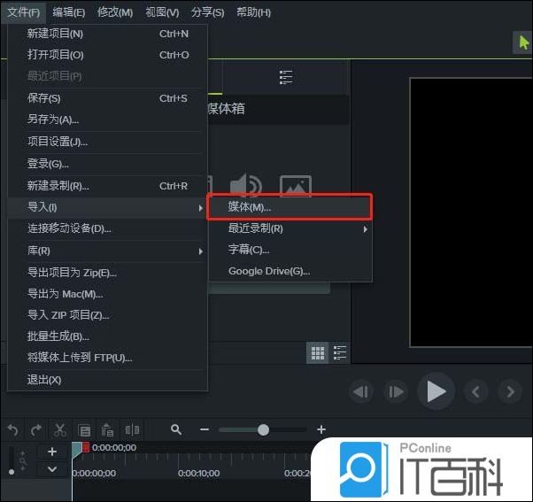533x502 pixels.
Task: Click the scissors cut icon
Action: point(60,430)
